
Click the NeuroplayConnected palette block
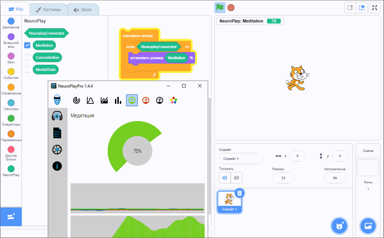[x=46, y=33]
